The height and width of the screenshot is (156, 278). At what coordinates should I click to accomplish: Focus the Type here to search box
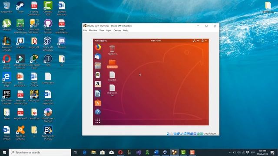click(x=40, y=152)
